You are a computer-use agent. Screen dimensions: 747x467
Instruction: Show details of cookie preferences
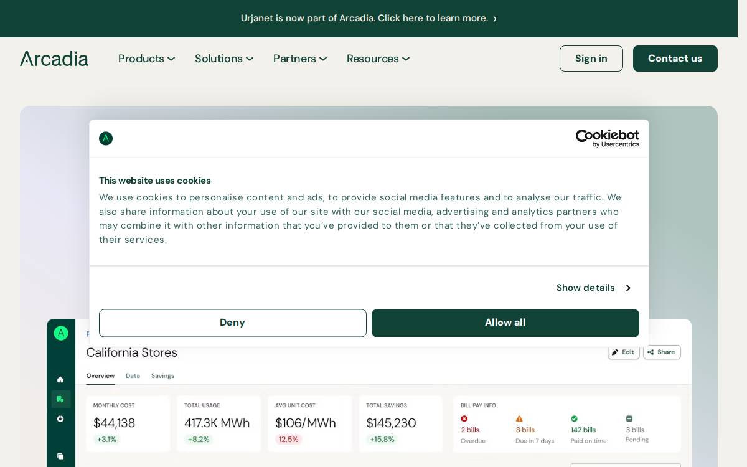(594, 288)
